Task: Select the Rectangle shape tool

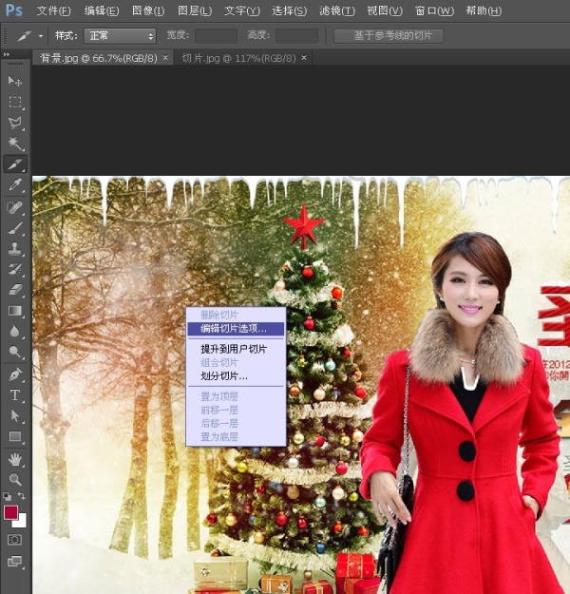Action: (x=15, y=436)
